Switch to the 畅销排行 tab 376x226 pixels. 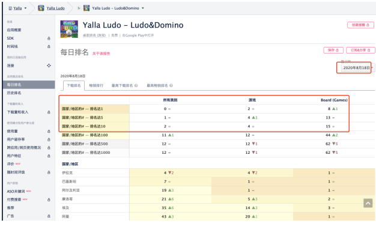click(x=96, y=85)
